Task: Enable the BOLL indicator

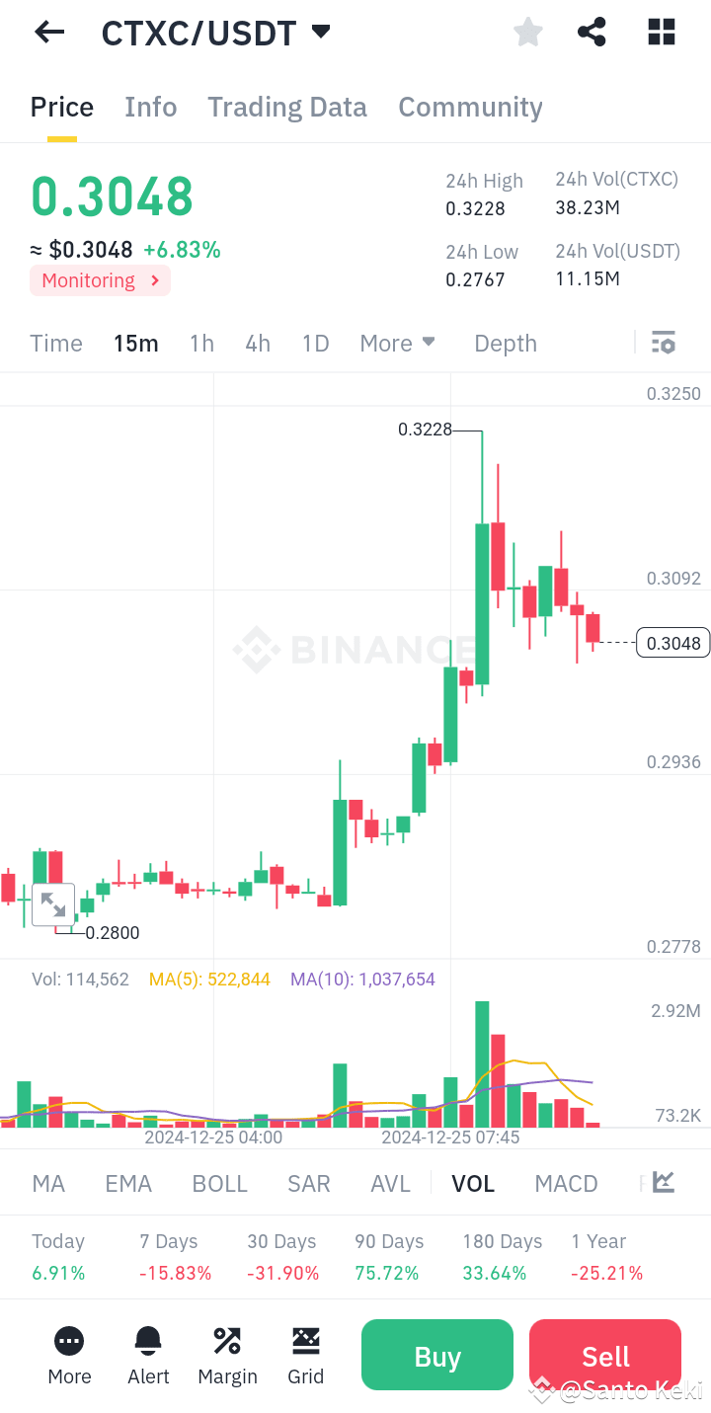Action: [x=219, y=1182]
